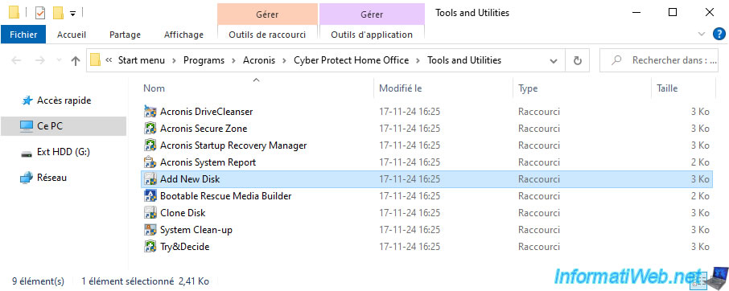Open help with the question mark icon
The width and height of the screenshot is (729, 291).
coord(719,34)
